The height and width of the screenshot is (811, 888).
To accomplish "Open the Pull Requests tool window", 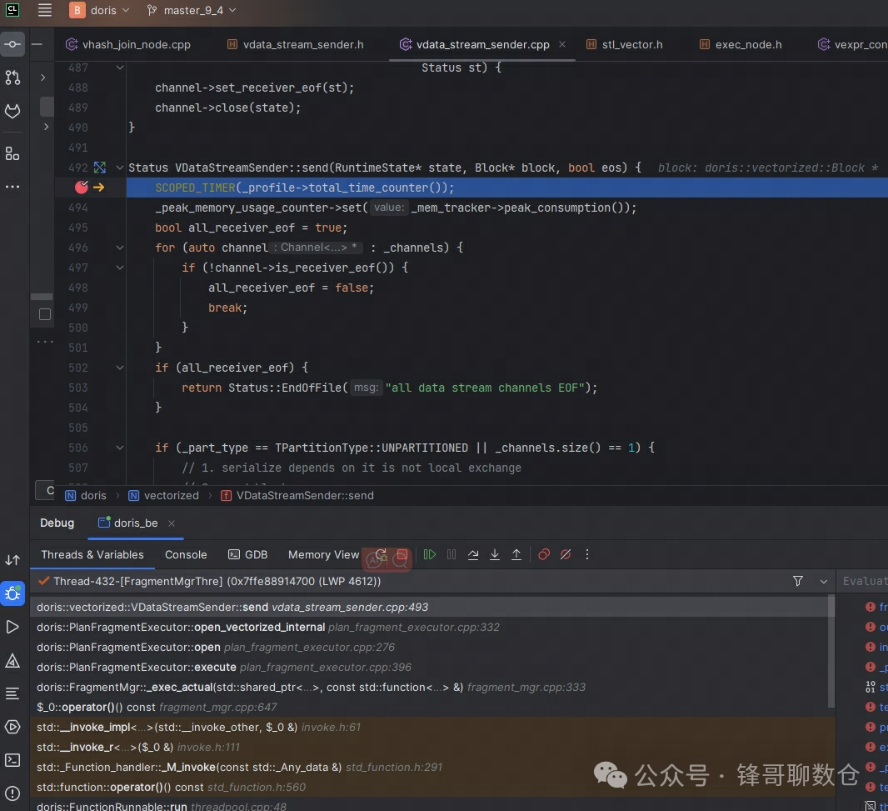I will tap(12, 77).
